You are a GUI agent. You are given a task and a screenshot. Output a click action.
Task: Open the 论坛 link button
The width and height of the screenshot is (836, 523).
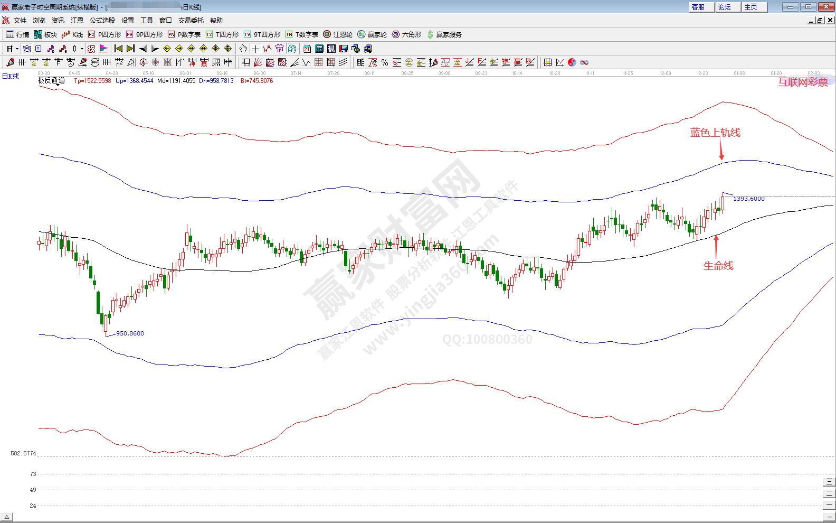(728, 7)
